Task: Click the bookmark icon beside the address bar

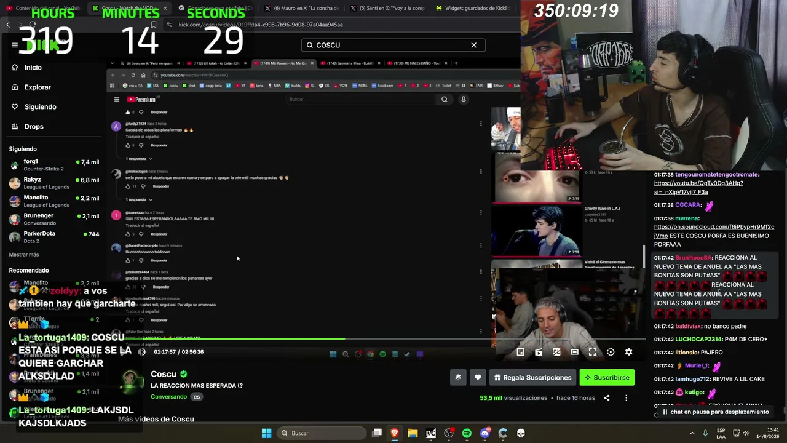Action: pyautogui.click(x=153, y=25)
